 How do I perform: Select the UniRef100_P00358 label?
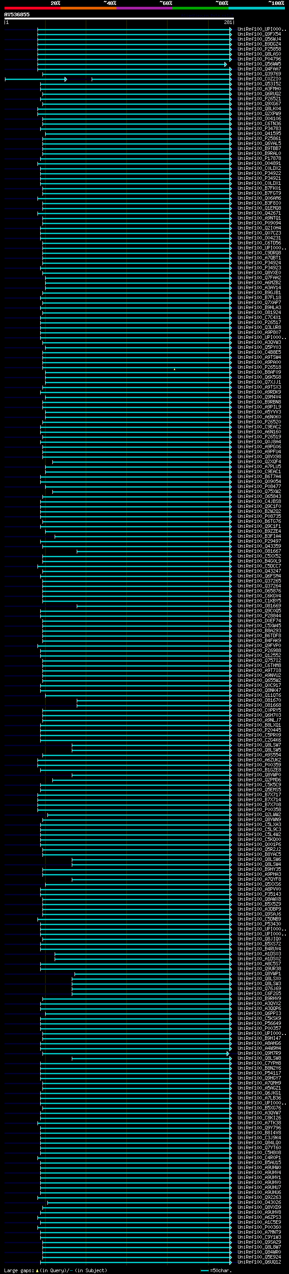click(x=259, y=809)
